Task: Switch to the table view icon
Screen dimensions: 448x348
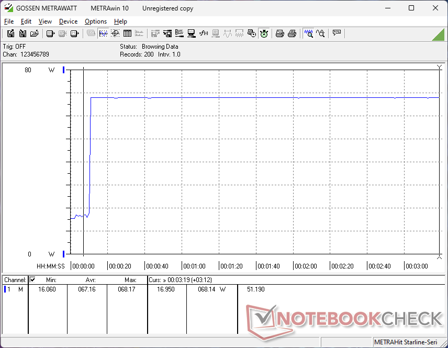Action: click(127, 33)
